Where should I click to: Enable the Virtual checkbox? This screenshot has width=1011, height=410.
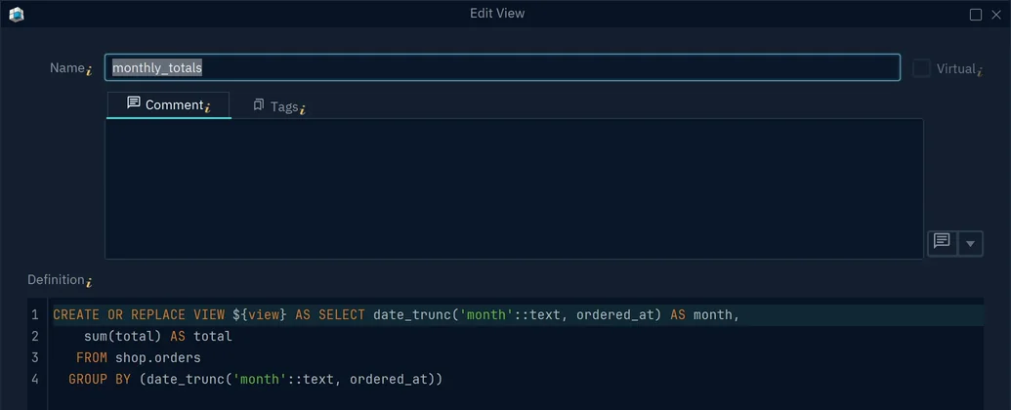[x=921, y=68]
